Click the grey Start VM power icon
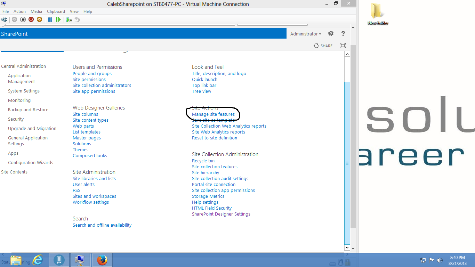This screenshot has height=267, width=475. (x=14, y=19)
